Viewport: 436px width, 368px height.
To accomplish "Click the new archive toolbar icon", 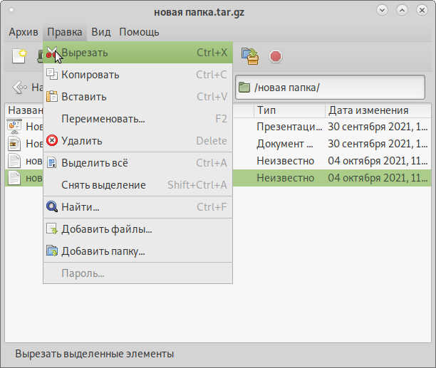I will [18, 56].
